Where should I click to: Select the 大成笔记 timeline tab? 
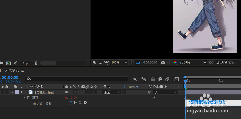click(x=12, y=71)
